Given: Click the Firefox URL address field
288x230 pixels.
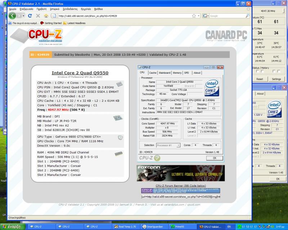Looking at the screenshot, I should (125, 16).
